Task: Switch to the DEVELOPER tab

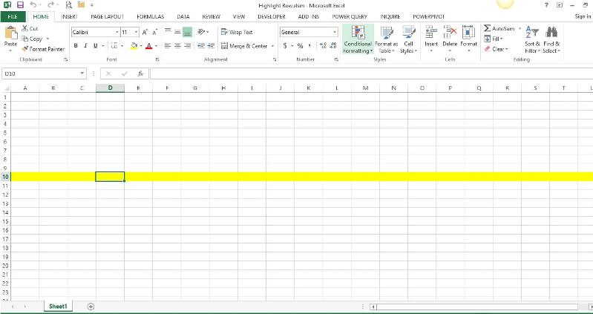Action: click(272, 16)
